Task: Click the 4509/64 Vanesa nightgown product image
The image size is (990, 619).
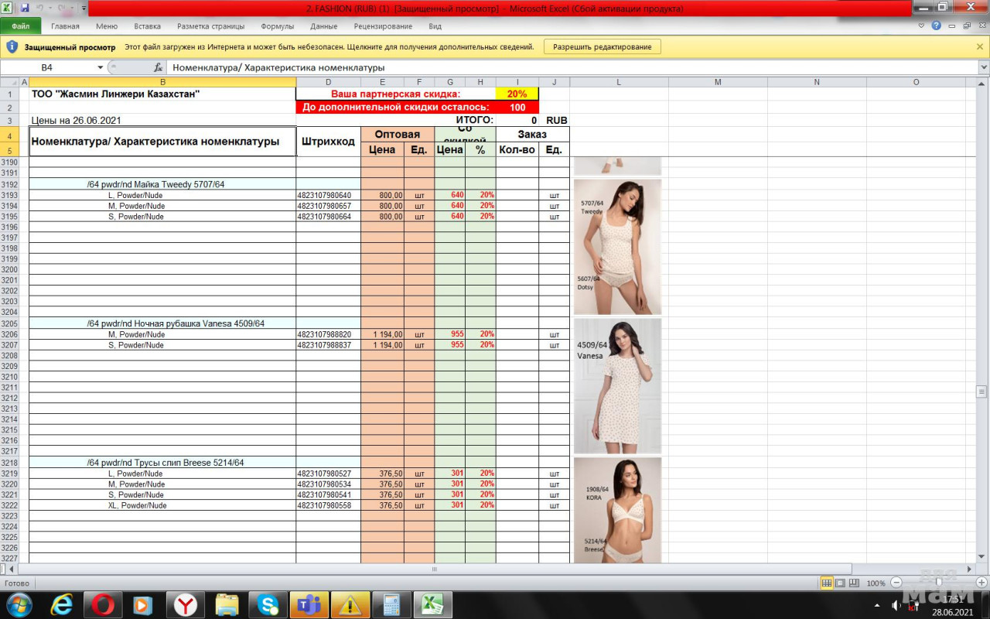Action: (x=617, y=386)
